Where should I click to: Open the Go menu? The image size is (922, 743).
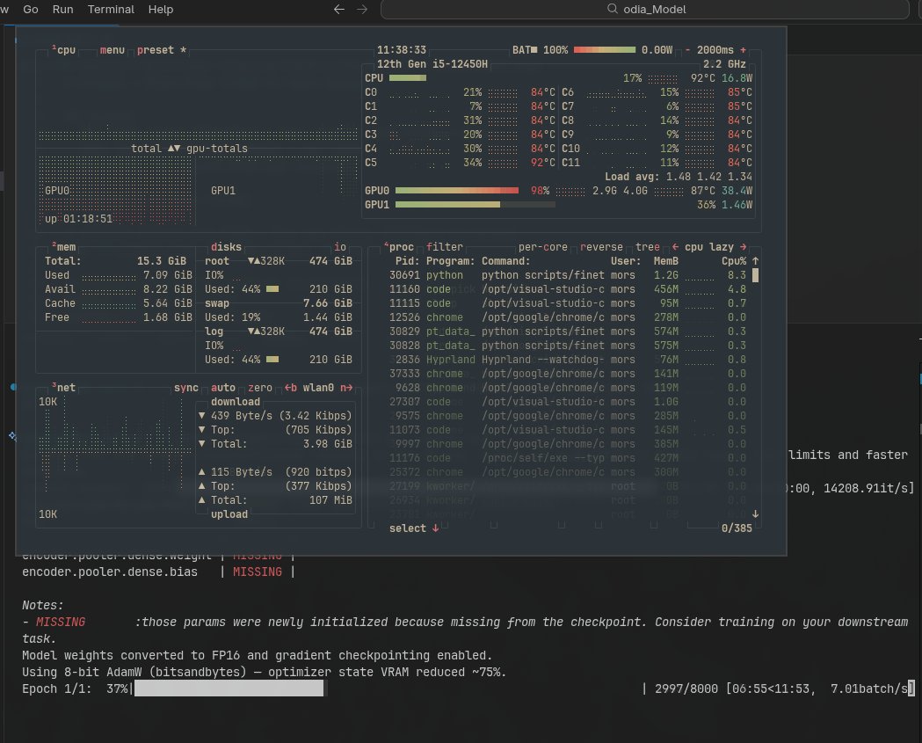(x=31, y=10)
